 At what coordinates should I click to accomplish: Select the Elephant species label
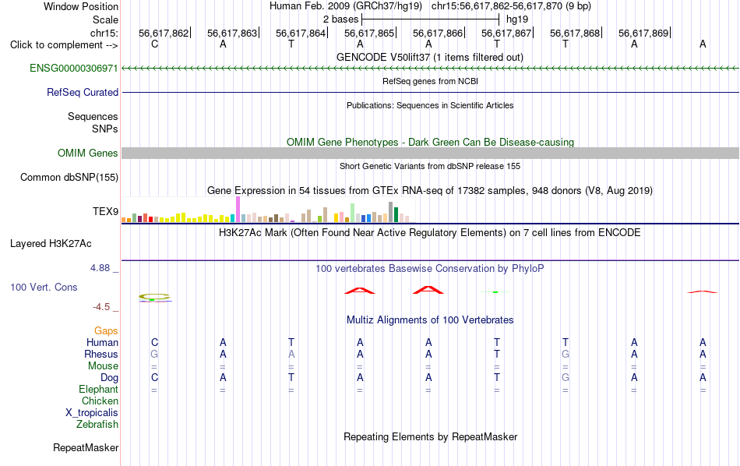(x=98, y=389)
